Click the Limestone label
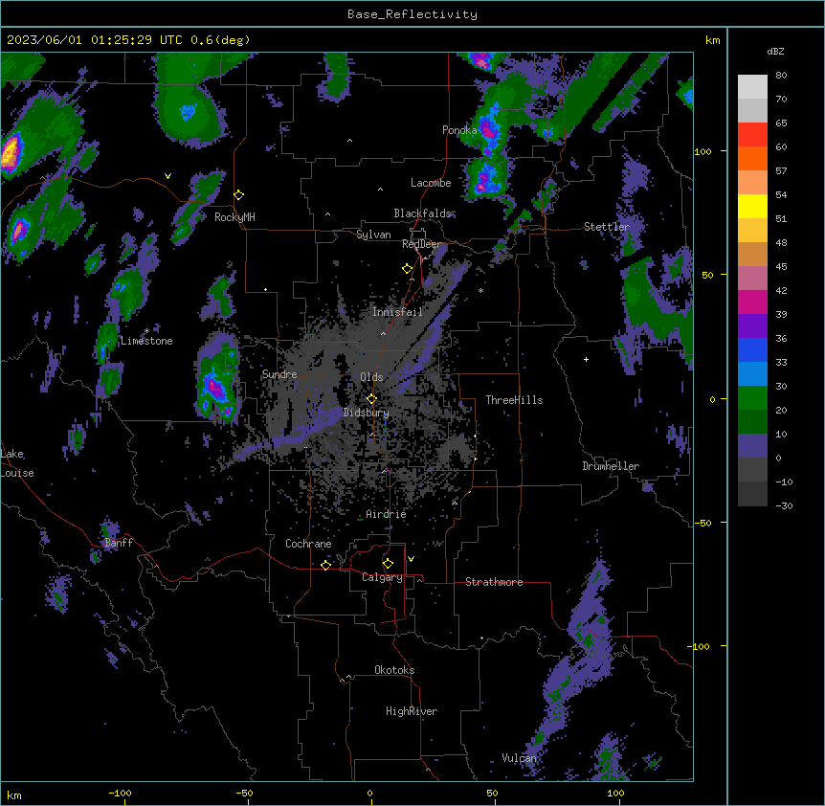Image resolution: width=825 pixels, height=806 pixels. tap(146, 341)
